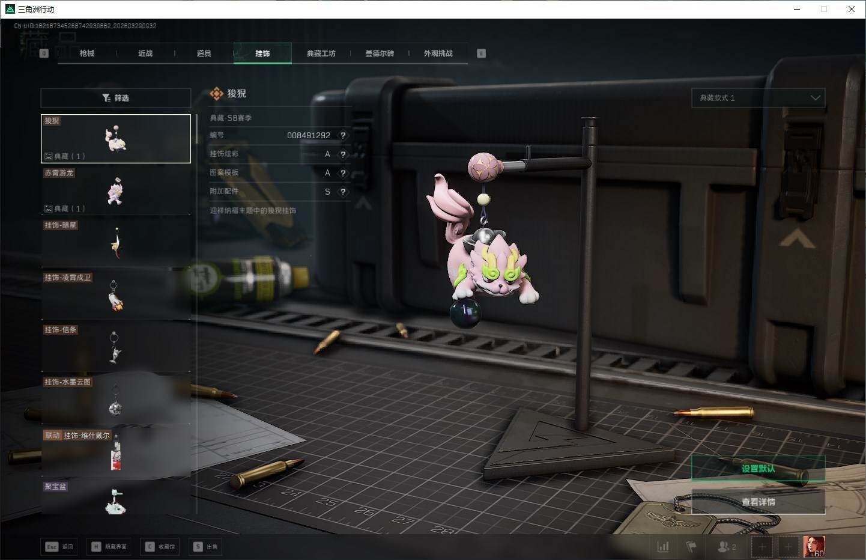Open the 曼德尔砖 tab

tap(380, 53)
